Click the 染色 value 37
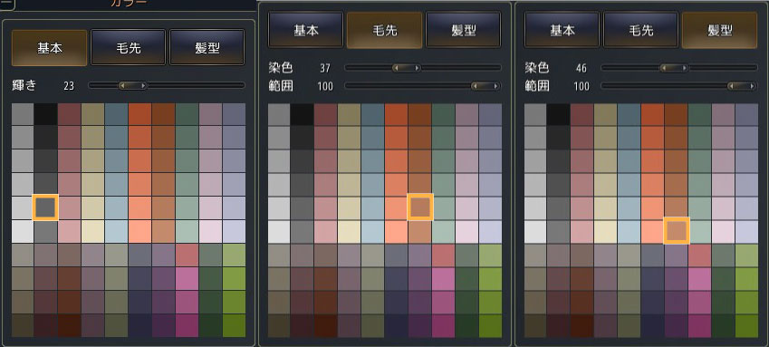Screen dimensions: 769x347 325,68
